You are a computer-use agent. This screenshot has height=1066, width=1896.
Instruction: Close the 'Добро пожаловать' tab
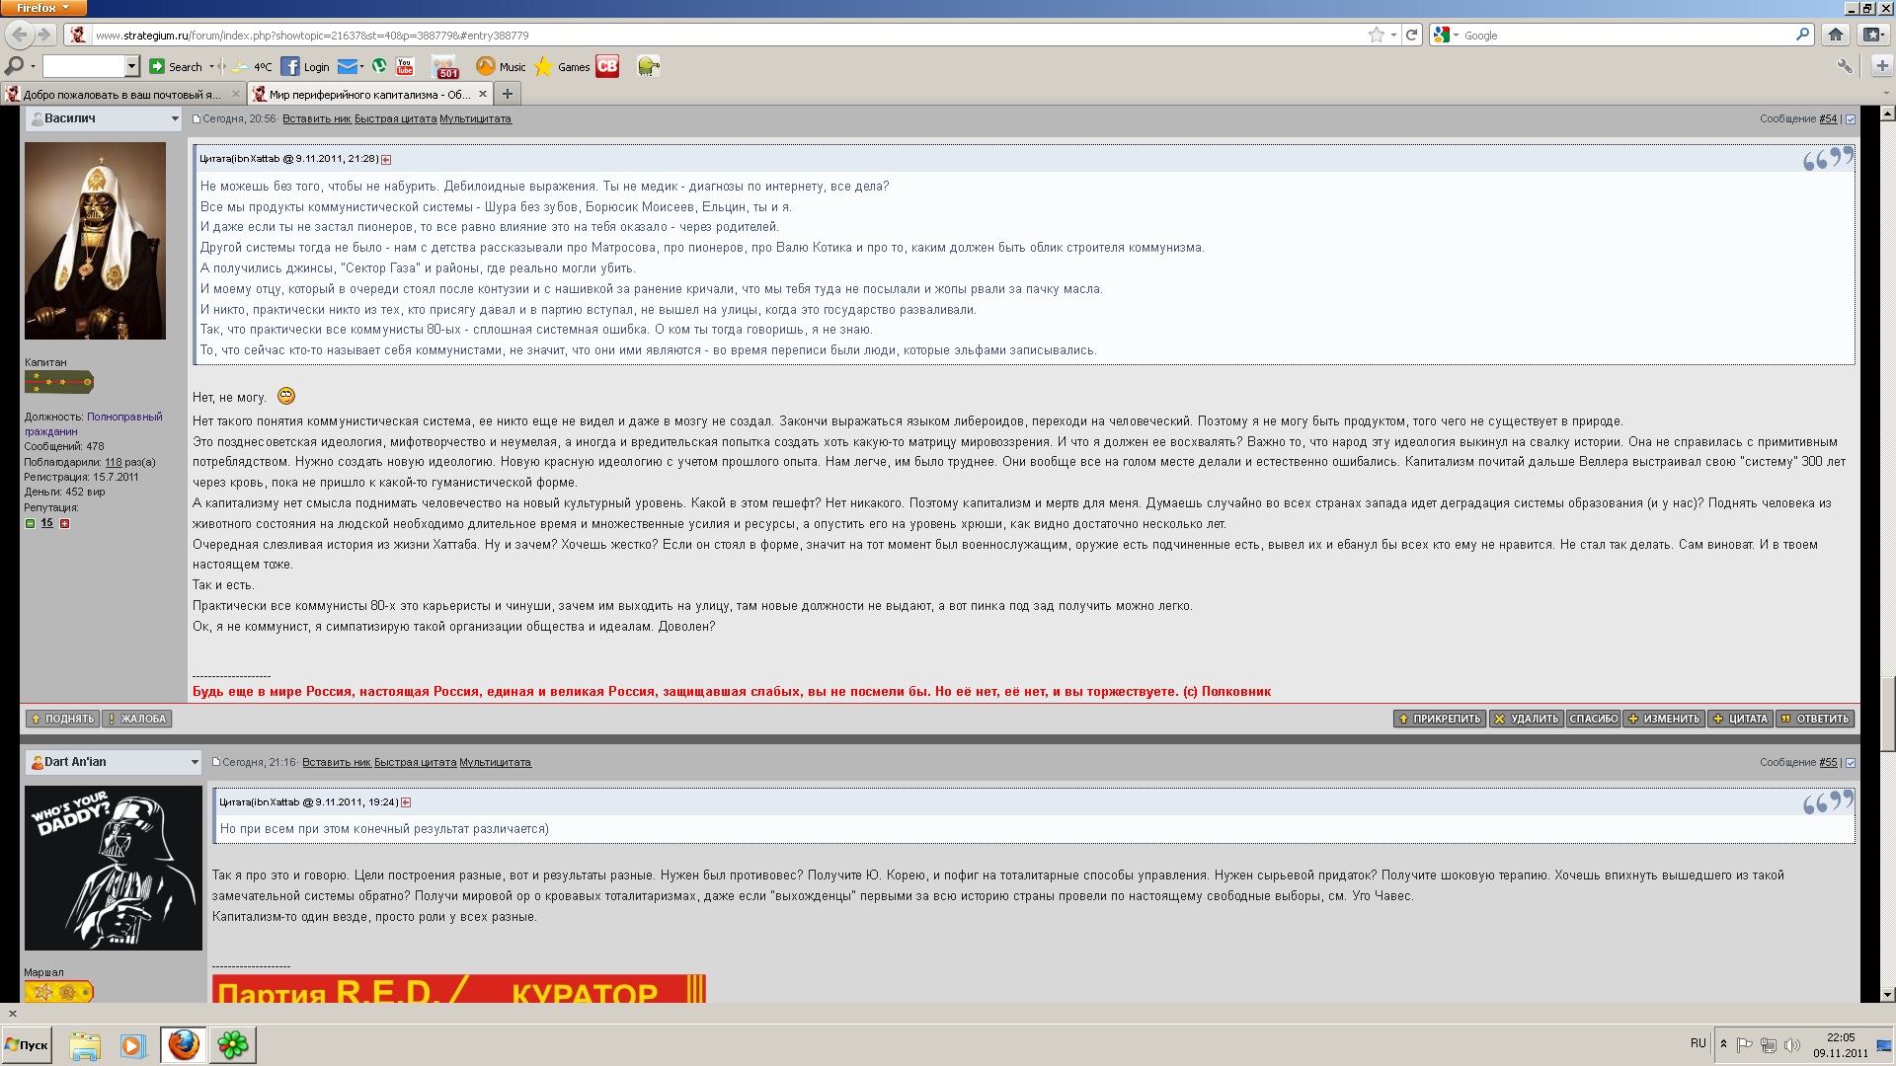coord(235,94)
